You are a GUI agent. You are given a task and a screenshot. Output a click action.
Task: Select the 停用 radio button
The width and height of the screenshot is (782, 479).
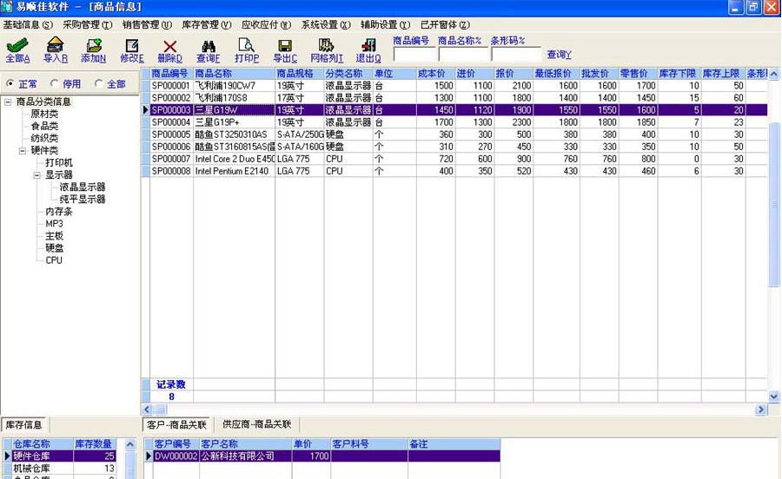tap(54, 83)
